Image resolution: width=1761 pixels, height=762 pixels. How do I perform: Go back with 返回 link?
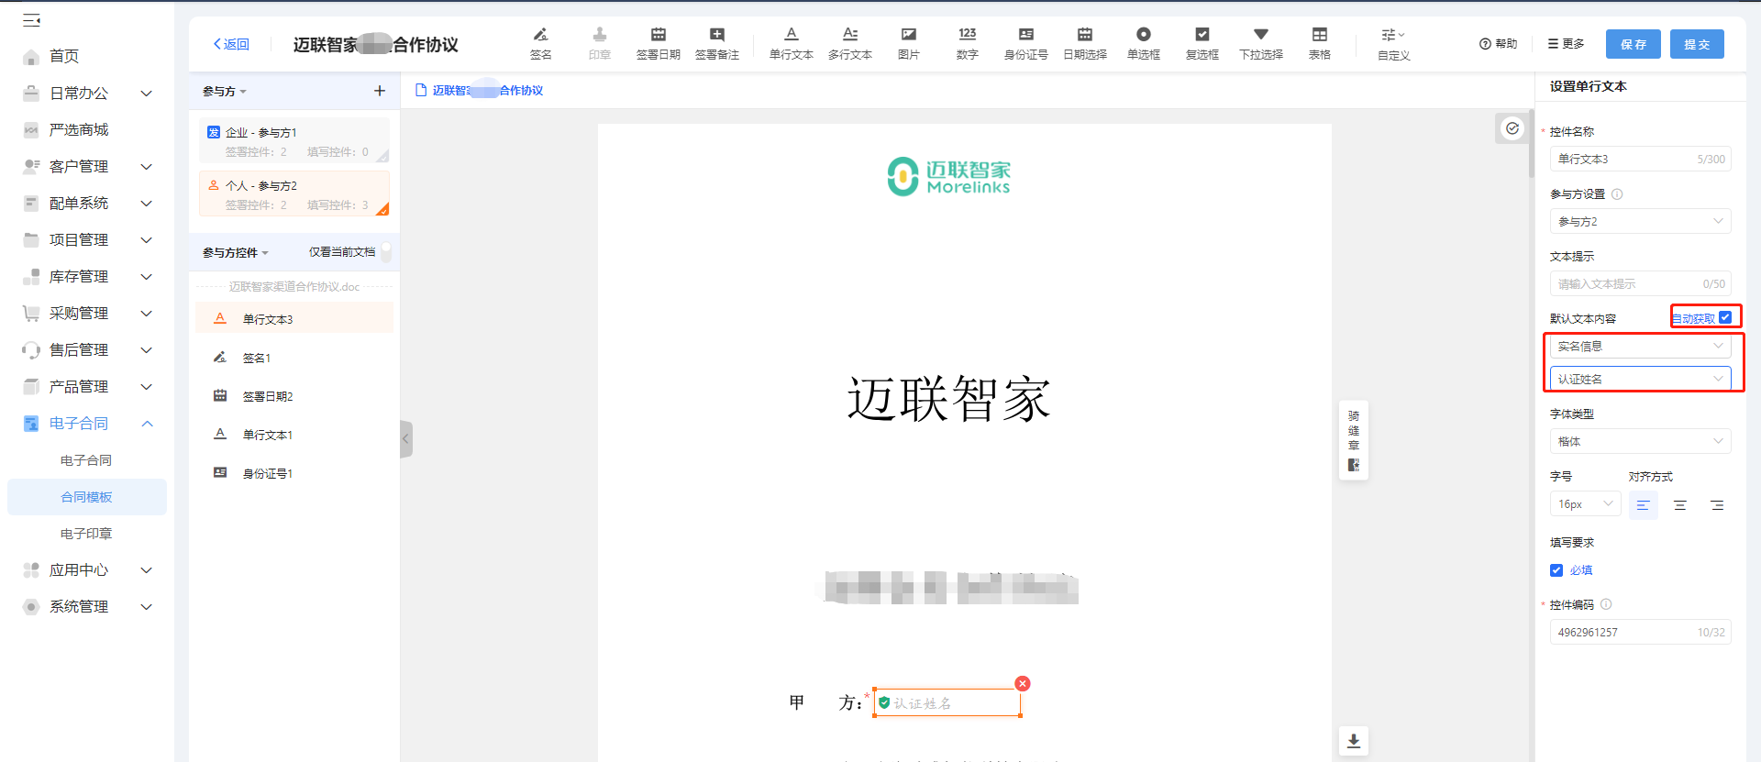tap(231, 44)
